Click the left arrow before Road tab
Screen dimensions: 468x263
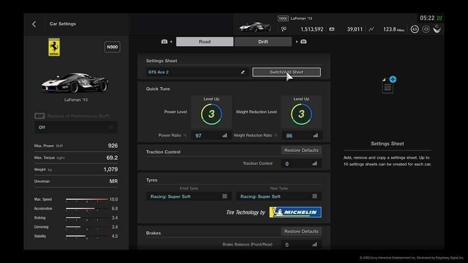pyautogui.click(x=171, y=42)
